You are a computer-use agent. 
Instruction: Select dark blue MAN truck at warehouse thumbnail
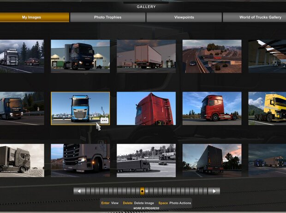pyautogui.click(x=80, y=56)
